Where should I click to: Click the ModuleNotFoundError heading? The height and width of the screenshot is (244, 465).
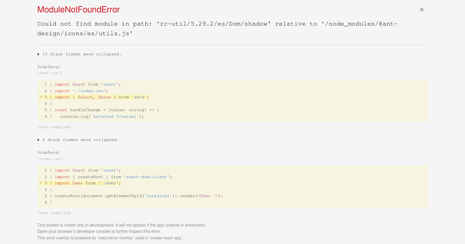coord(78,10)
